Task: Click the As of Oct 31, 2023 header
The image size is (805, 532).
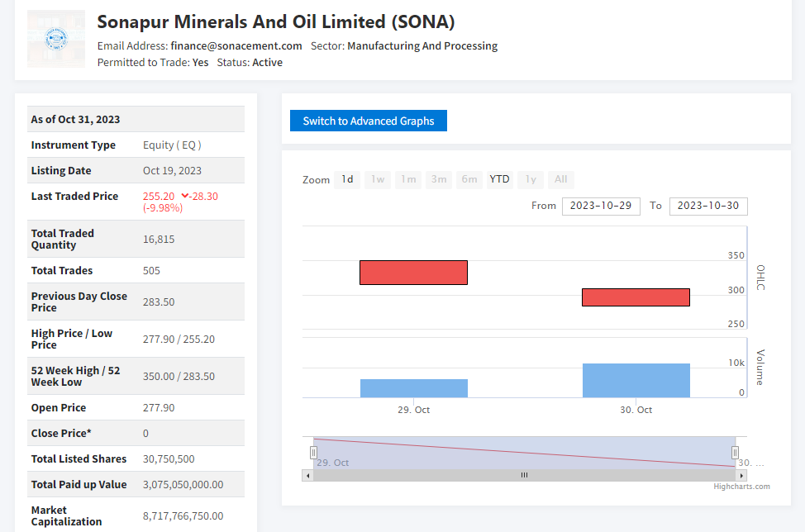Action: pyautogui.click(x=75, y=120)
